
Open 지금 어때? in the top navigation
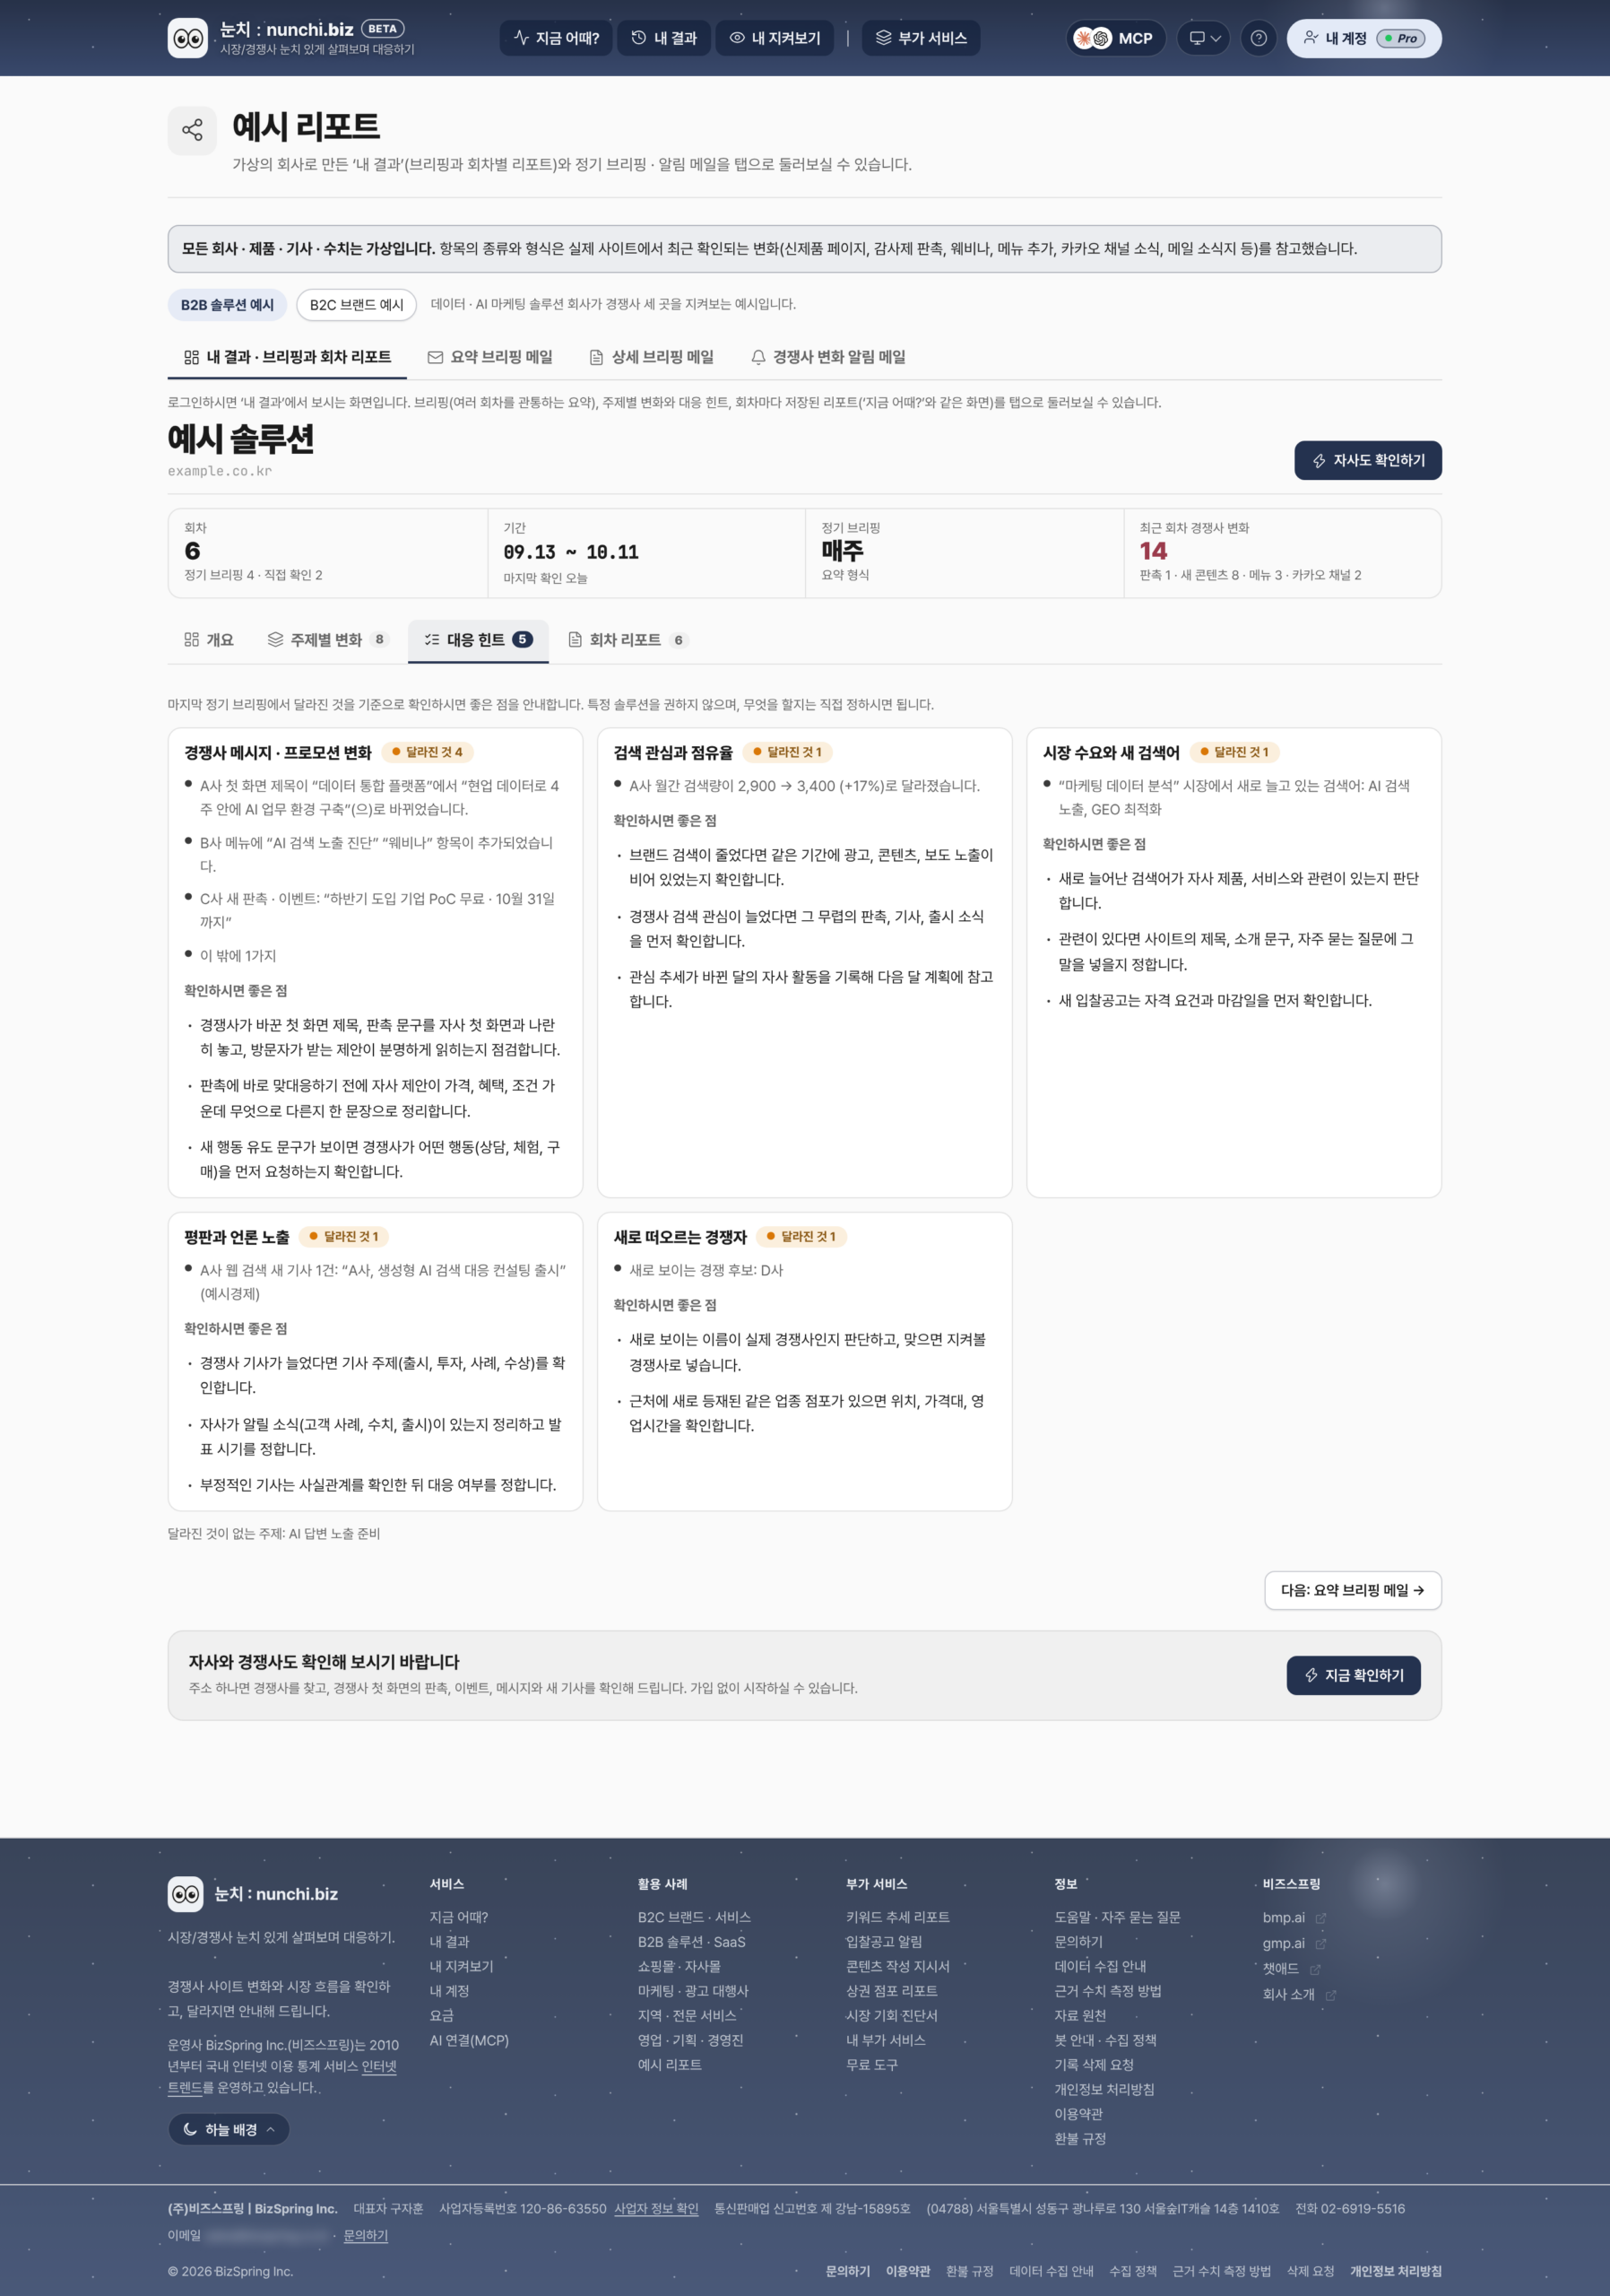[556, 38]
